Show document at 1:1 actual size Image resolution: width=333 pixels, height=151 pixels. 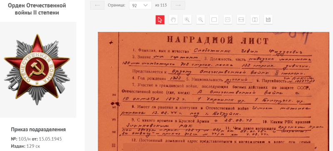[228, 20]
